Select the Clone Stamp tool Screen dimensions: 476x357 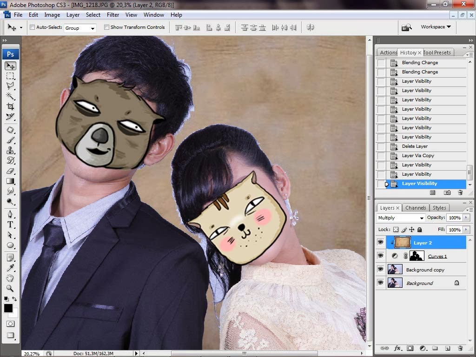pyautogui.click(x=10, y=150)
